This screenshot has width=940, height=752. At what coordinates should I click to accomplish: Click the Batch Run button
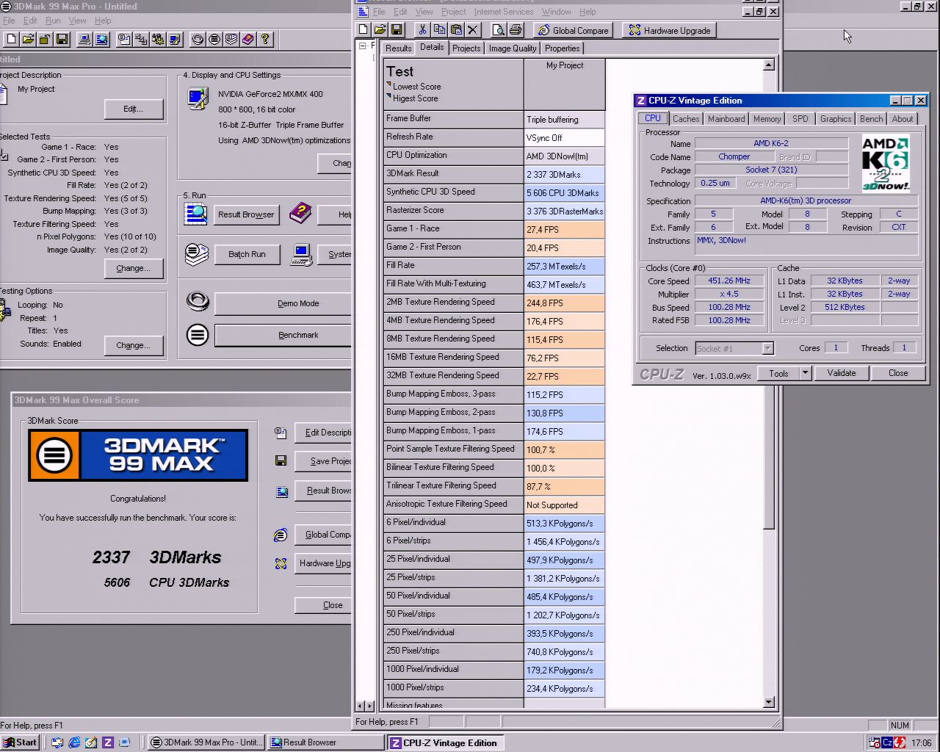[x=247, y=254]
